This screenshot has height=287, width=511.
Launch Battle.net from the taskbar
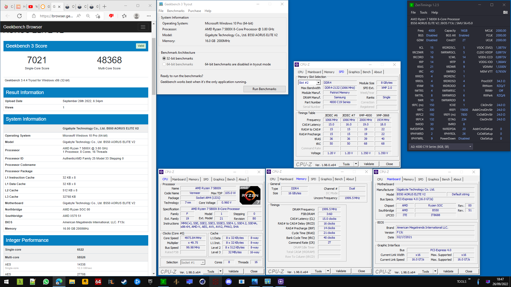pos(137,281)
